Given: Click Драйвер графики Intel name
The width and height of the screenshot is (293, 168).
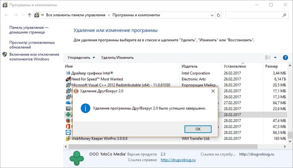Looking at the screenshot, I should (92, 73).
